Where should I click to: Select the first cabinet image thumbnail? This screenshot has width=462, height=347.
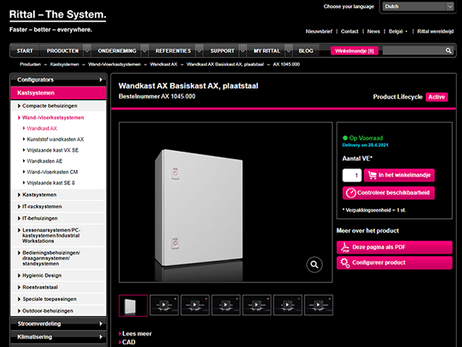pyautogui.click(x=132, y=305)
